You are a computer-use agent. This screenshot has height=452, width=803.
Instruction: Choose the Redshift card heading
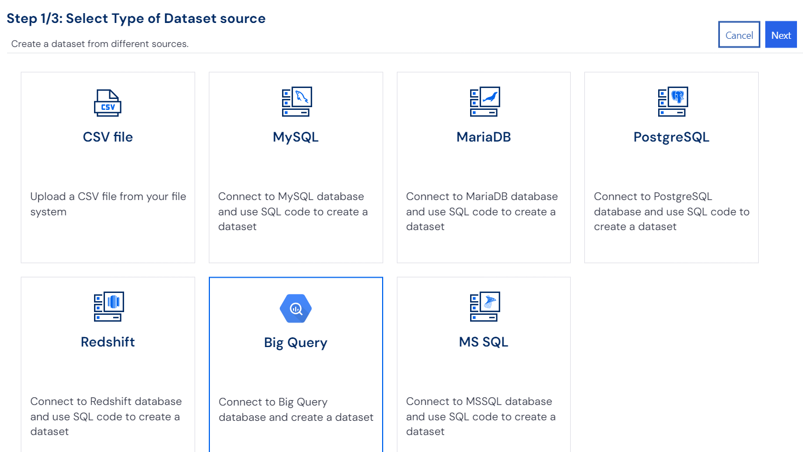[108, 342]
